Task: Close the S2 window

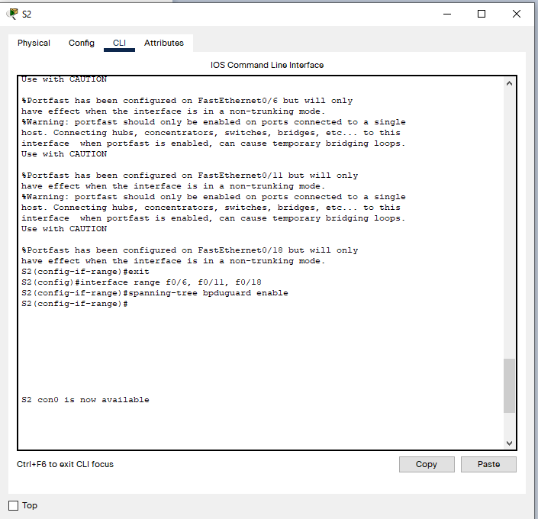Action: pyautogui.click(x=517, y=14)
